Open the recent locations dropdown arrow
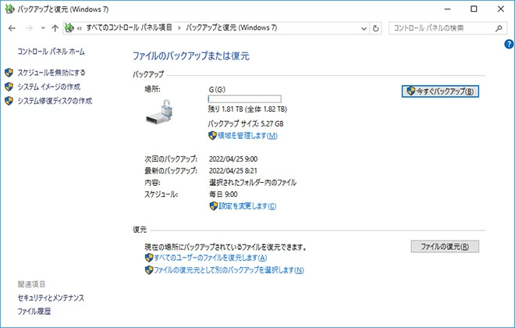 click(43, 28)
